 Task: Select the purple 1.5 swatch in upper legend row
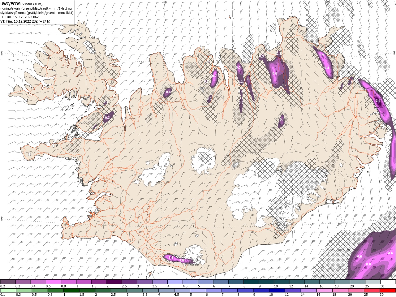point(99,282)
